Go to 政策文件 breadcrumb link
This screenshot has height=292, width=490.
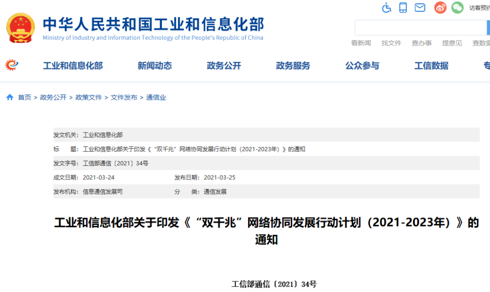coord(88,97)
